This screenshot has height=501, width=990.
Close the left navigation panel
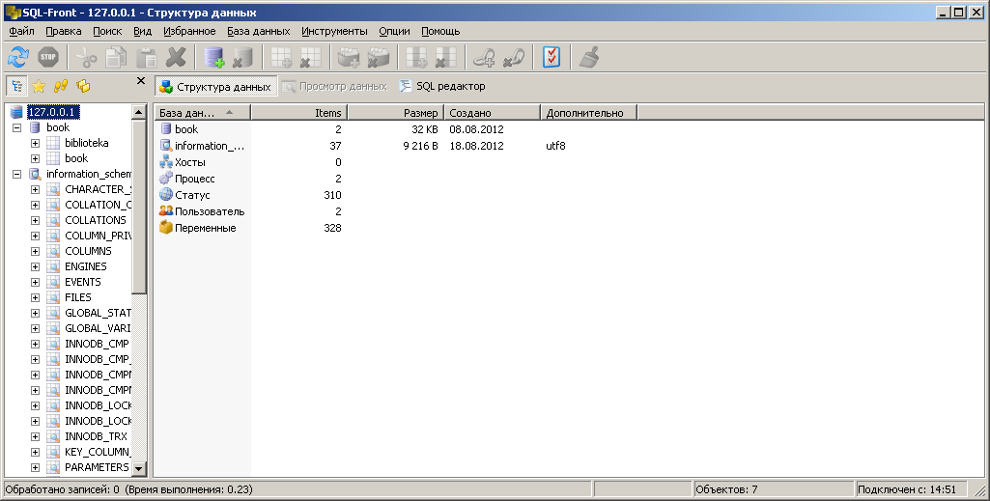[141, 81]
